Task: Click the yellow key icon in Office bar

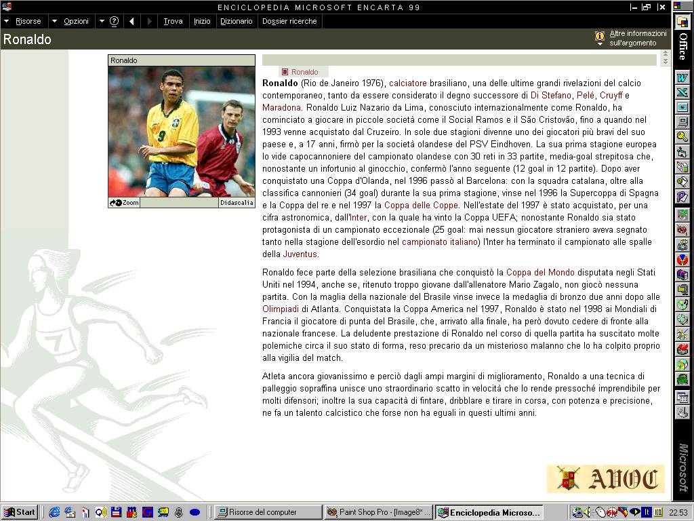Action: point(682,136)
